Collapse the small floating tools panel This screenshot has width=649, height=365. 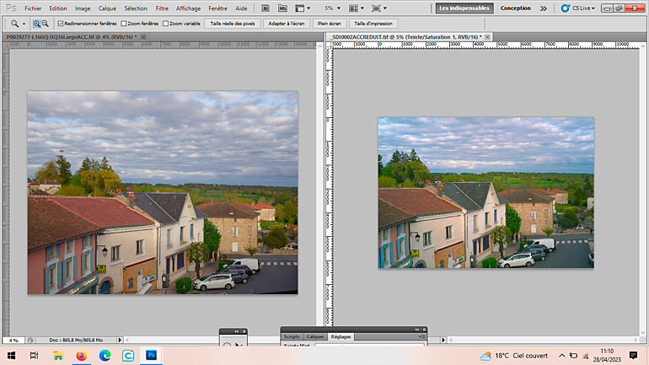[237, 331]
